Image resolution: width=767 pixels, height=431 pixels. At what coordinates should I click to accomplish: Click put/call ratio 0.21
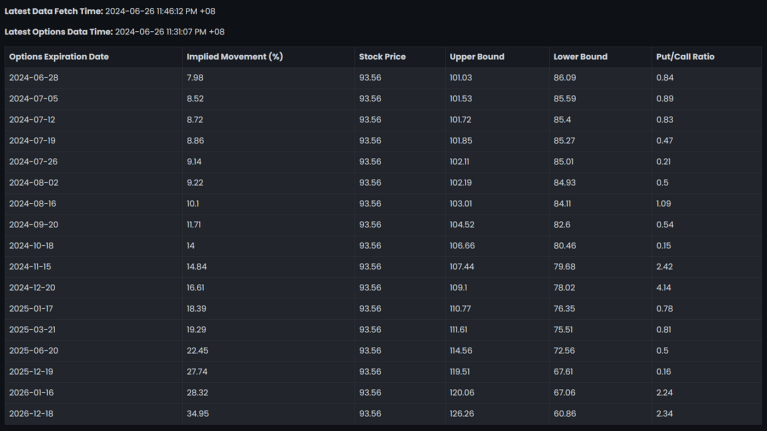coord(663,162)
